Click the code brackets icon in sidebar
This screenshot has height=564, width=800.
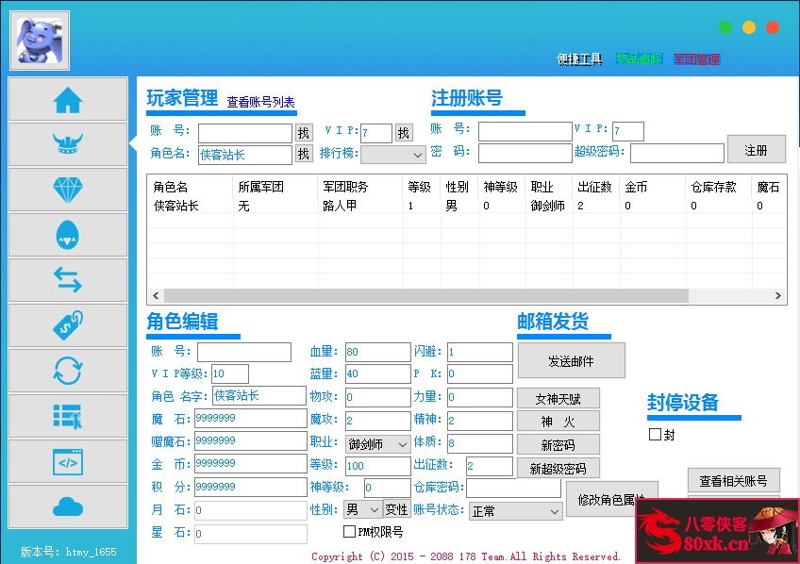(x=67, y=461)
